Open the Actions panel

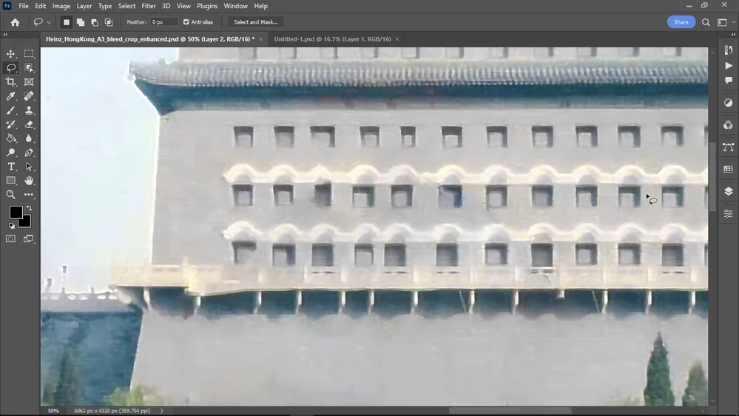click(x=728, y=66)
